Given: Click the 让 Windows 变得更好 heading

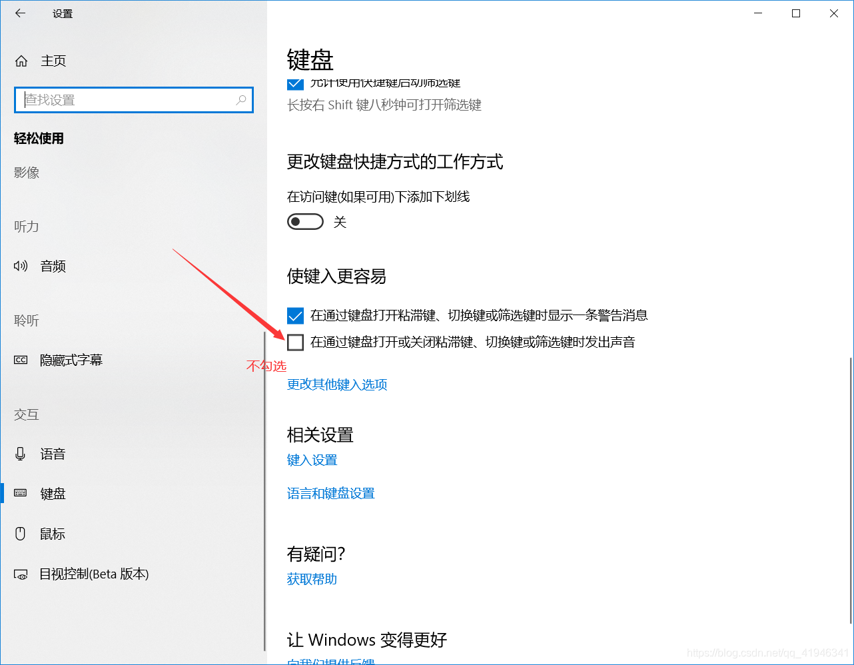Looking at the screenshot, I should (x=367, y=640).
